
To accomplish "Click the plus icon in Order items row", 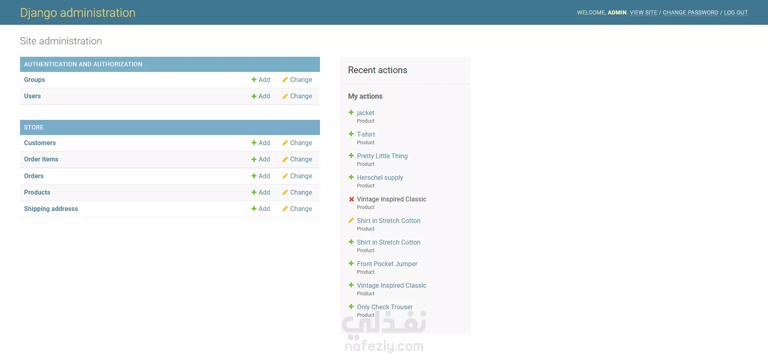I will coord(254,159).
